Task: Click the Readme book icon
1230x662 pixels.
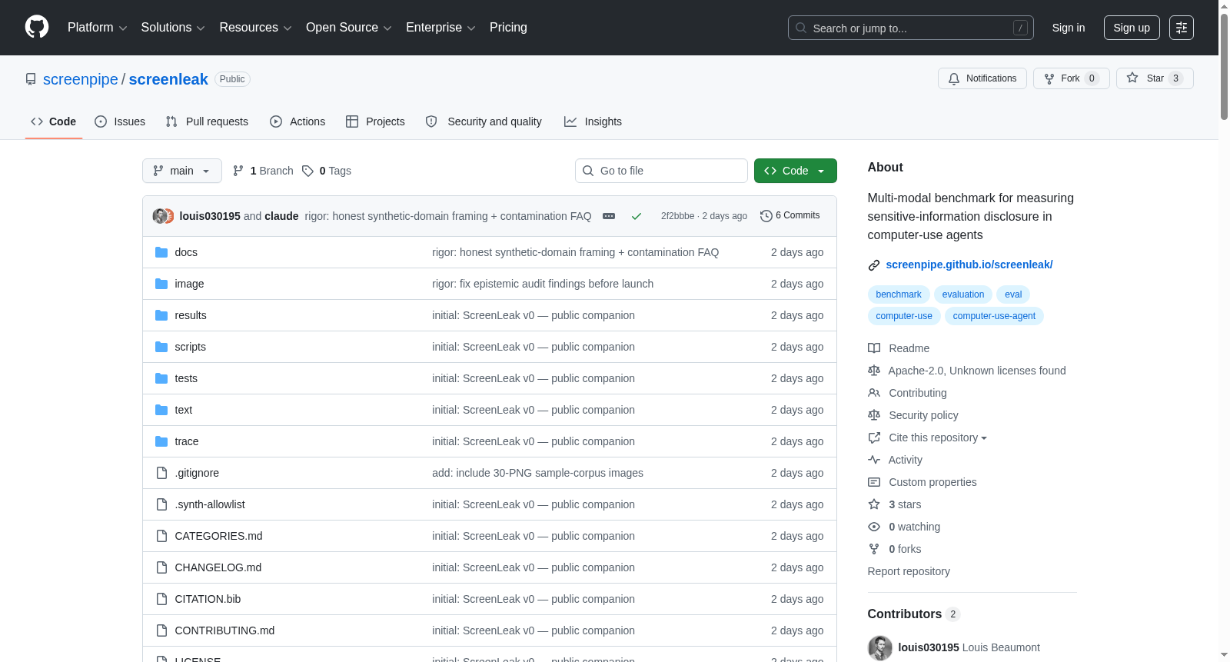Action: (x=874, y=348)
